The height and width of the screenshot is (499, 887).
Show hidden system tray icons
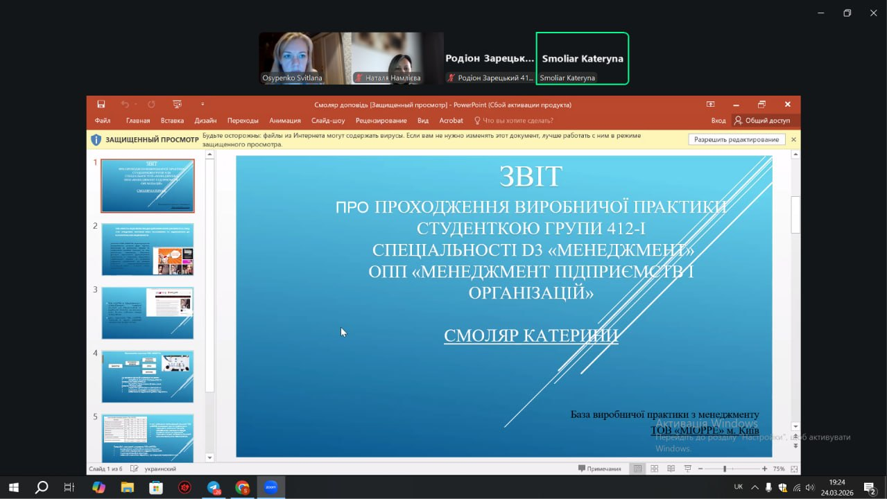(x=755, y=487)
